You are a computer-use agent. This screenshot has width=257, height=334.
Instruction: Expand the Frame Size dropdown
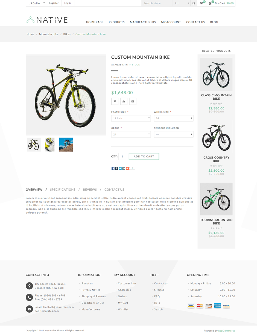click(x=131, y=118)
